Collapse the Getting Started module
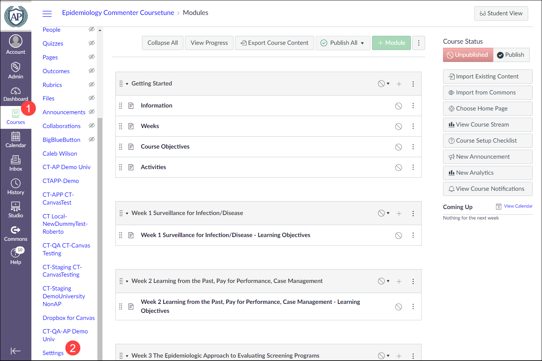 (x=127, y=84)
